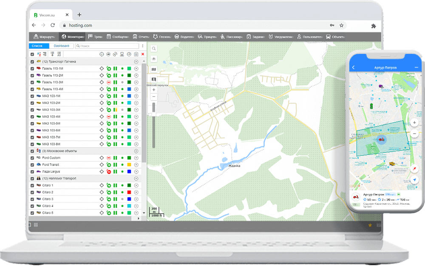Open the Отчеты menu tab
Screen dimensions: 425x266
tap(141, 37)
